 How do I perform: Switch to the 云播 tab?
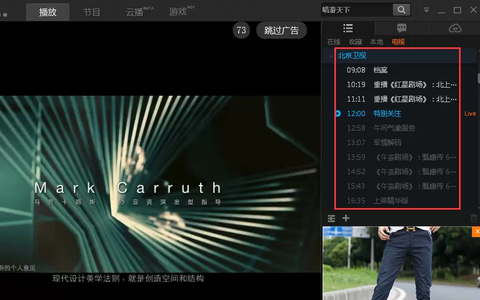pos(135,12)
